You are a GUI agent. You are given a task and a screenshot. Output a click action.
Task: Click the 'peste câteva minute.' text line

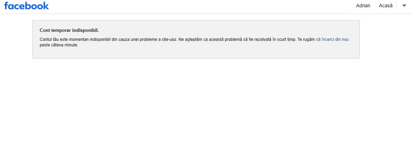[x=59, y=45]
